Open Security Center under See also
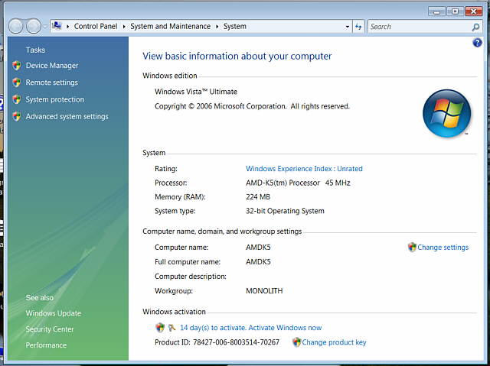This screenshot has width=490, height=366. point(50,329)
